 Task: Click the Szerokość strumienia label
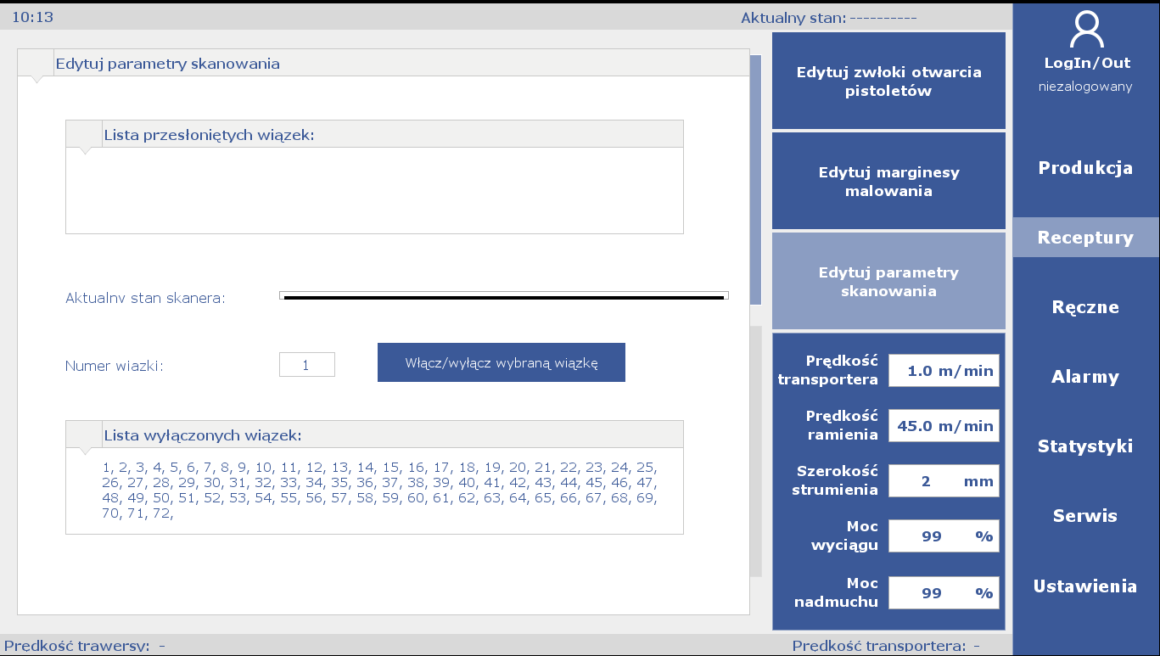pyautogui.click(x=836, y=480)
